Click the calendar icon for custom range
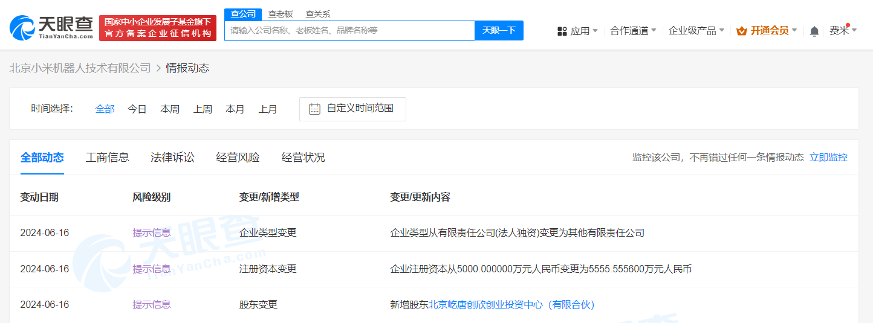This screenshot has height=323, width=873. click(x=314, y=109)
